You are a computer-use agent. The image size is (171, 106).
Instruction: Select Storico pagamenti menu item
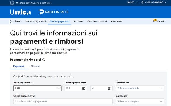point(60,21)
